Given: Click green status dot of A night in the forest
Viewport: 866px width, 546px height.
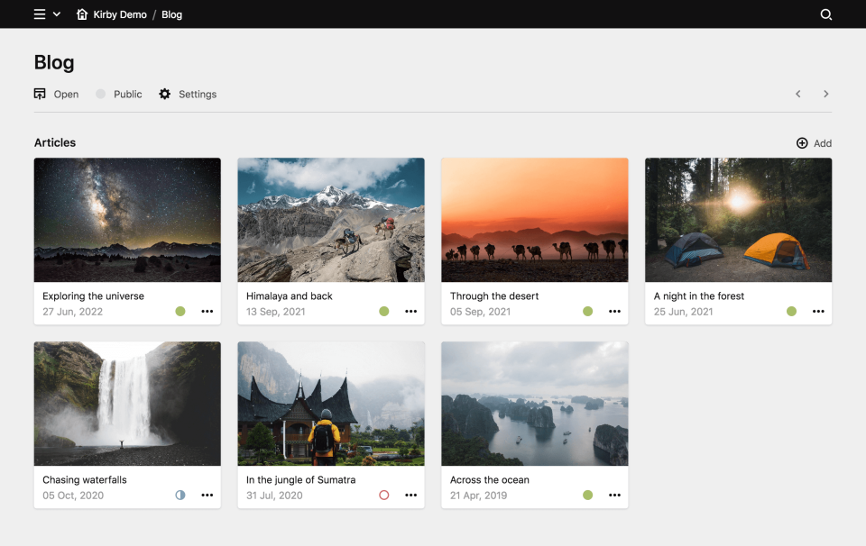Looking at the screenshot, I should click(x=791, y=311).
